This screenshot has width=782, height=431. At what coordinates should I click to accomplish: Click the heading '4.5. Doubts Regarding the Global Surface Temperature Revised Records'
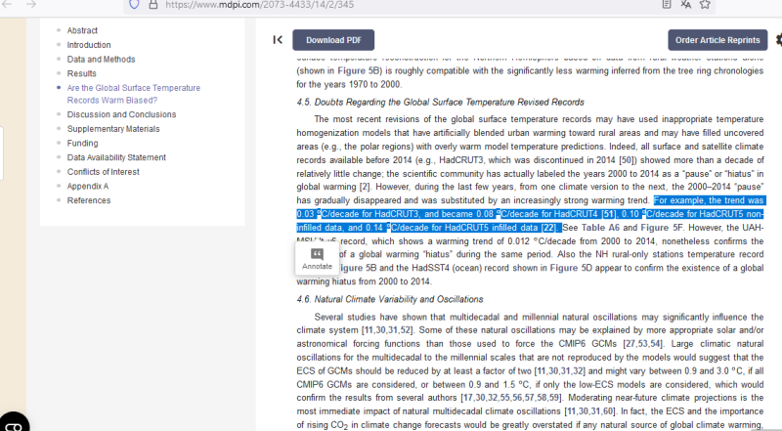441,103
